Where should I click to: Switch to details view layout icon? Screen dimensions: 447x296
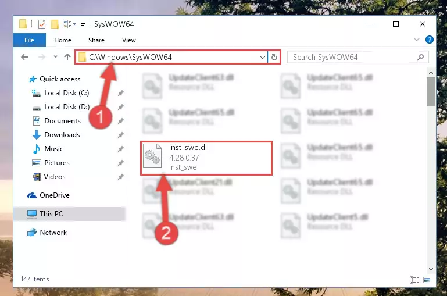coord(414,280)
